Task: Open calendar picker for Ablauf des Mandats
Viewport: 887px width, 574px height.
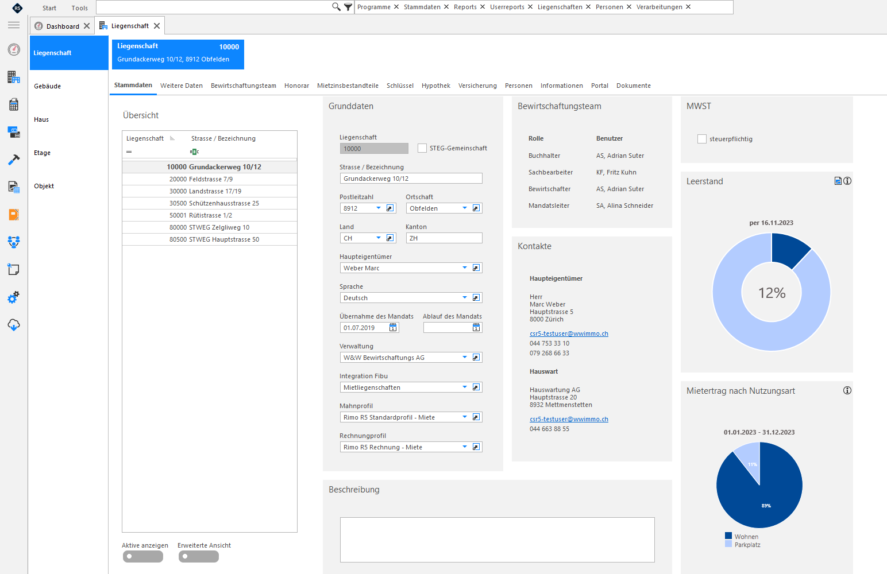Action: pos(476,327)
